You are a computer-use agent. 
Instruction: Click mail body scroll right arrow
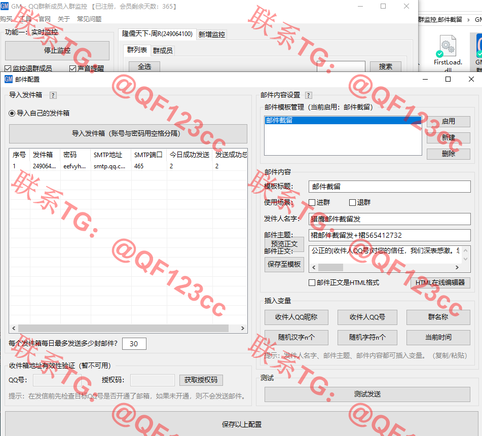[457, 268]
